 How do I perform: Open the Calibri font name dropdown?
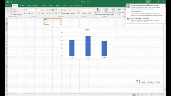[x=35, y=10]
